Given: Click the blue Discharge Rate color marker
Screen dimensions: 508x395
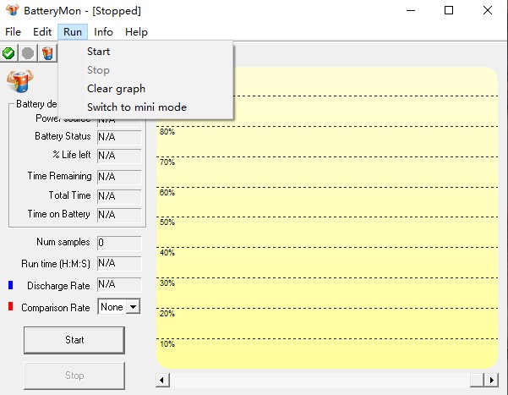Looking at the screenshot, I should click(11, 285).
